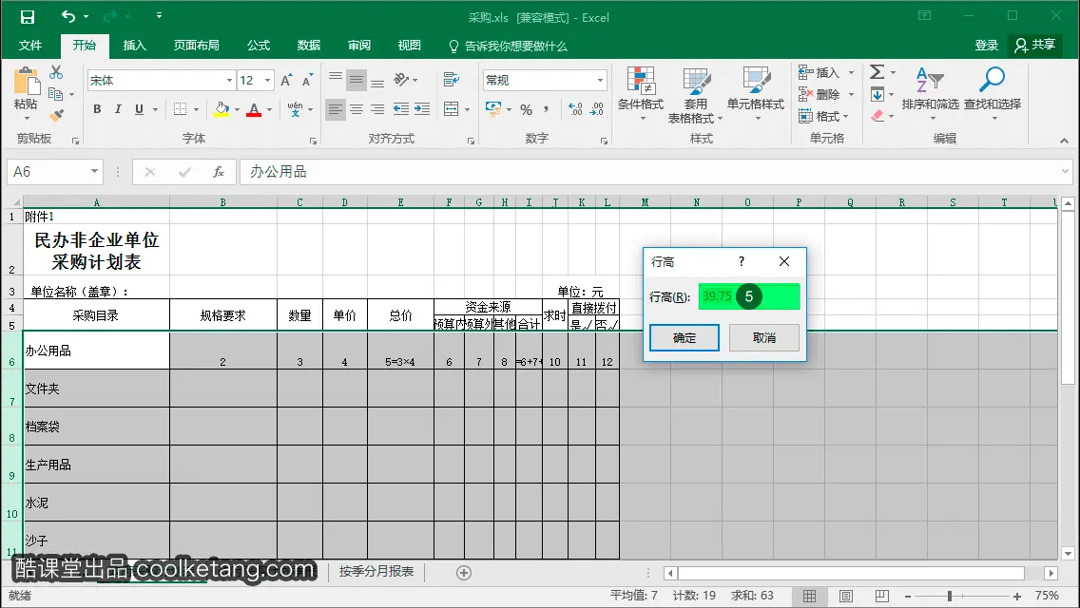Toggle middle vertical alignment
This screenshot has height=608, width=1080.
pos(357,81)
